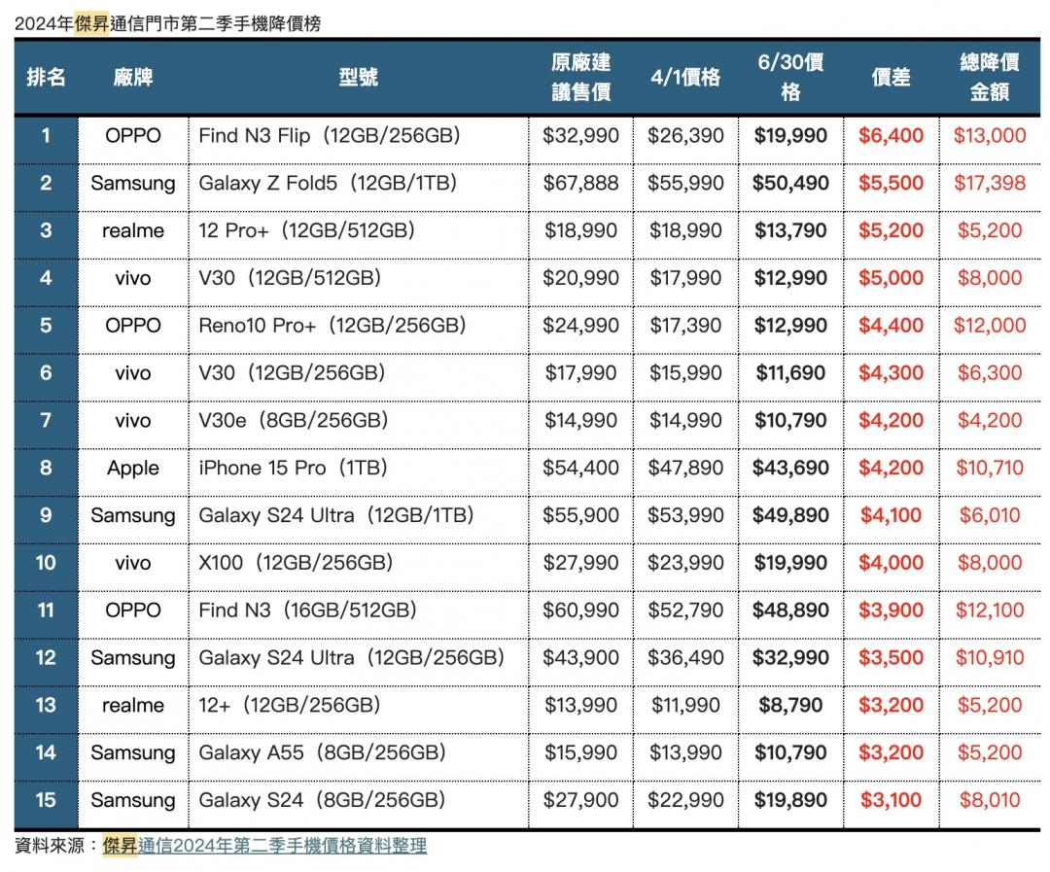1050x872 pixels.
Task: Select the Galaxy Z Fold5 (12GB/1TB) cell
Action: 327,183
